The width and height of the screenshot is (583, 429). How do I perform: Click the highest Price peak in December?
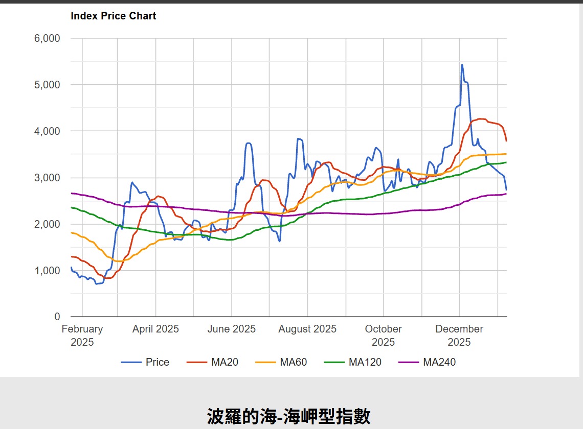point(462,65)
